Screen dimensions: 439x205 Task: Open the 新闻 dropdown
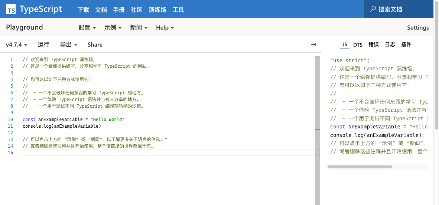(139, 28)
